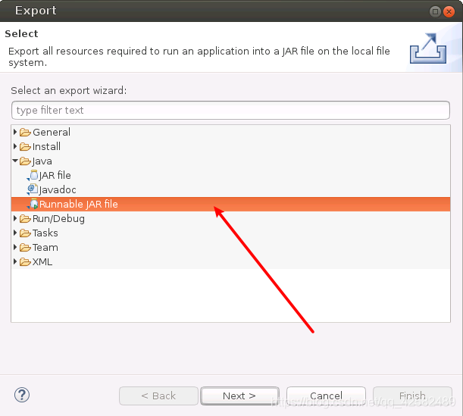This screenshot has height=416, width=463.
Task: Select the Javadoc label
Action: click(58, 190)
